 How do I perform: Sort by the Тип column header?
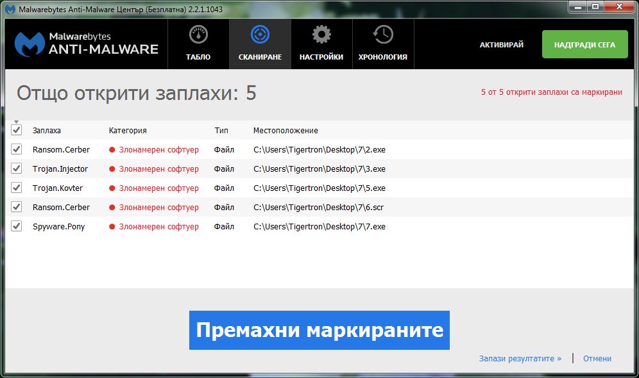point(221,131)
